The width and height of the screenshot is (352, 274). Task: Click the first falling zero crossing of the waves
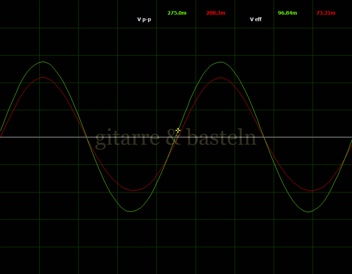pyautogui.click(x=87, y=137)
